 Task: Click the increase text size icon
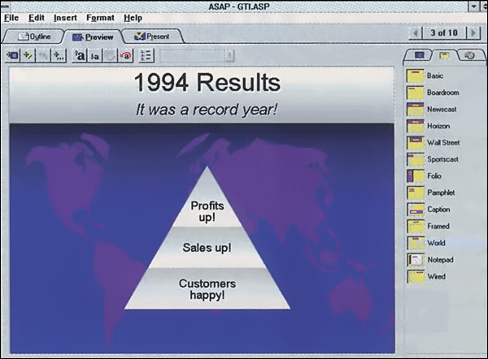tap(80, 56)
